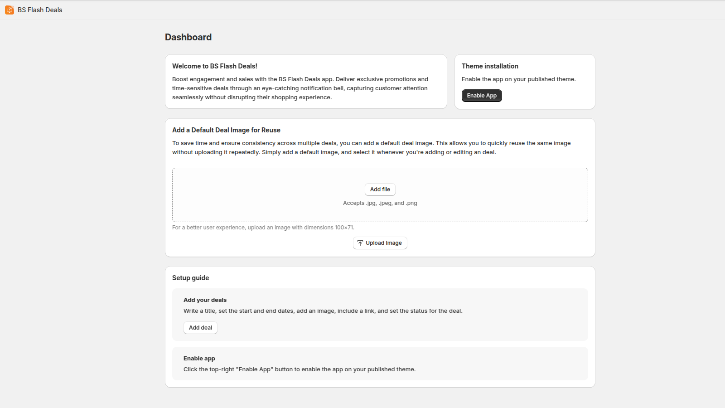Click the Enable App button
Image resolution: width=725 pixels, height=408 pixels.
coord(481,95)
